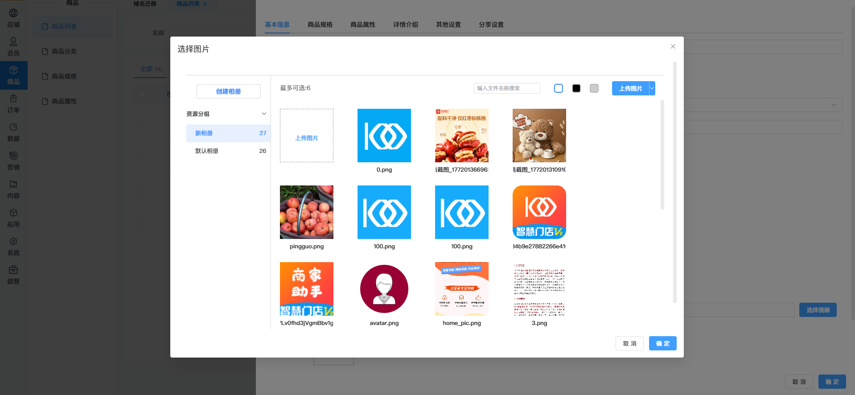Viewport: 855px width, 395px height.
Task: Confirm image selection with 确定
Action: coord(663,343)
